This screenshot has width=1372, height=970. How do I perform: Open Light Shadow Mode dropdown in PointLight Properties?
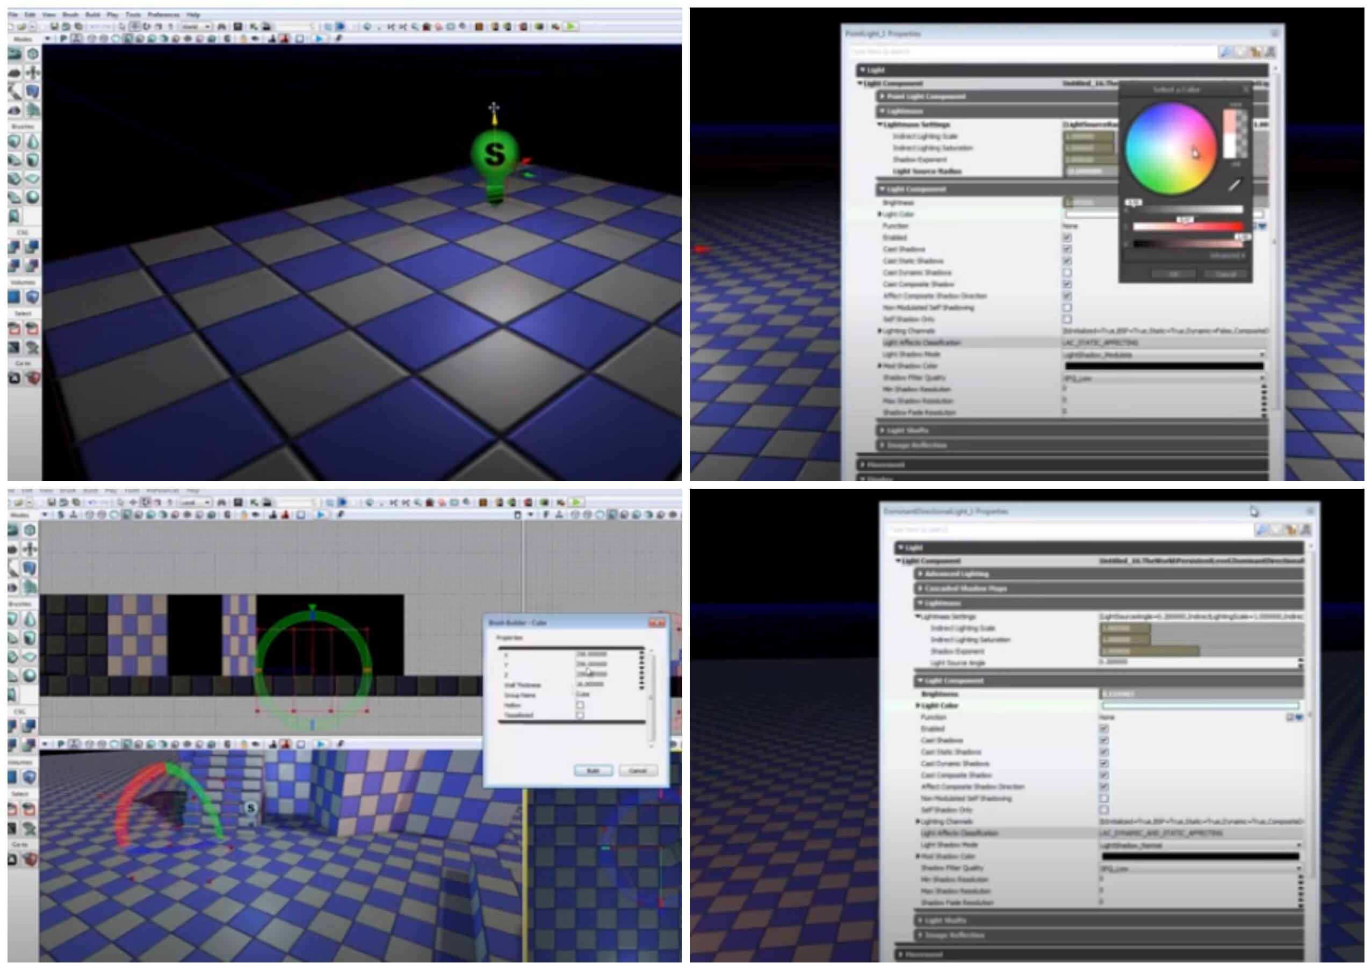pos(1164,355)
